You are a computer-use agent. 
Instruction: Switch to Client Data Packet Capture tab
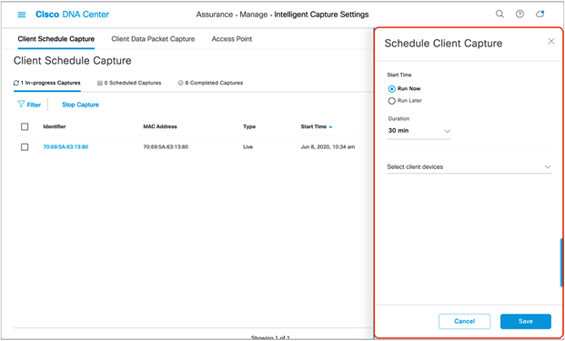pos(153,39)
